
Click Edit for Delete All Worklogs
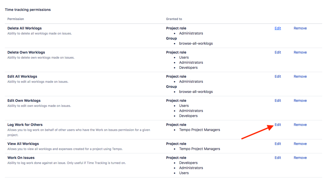click(278, 28)
